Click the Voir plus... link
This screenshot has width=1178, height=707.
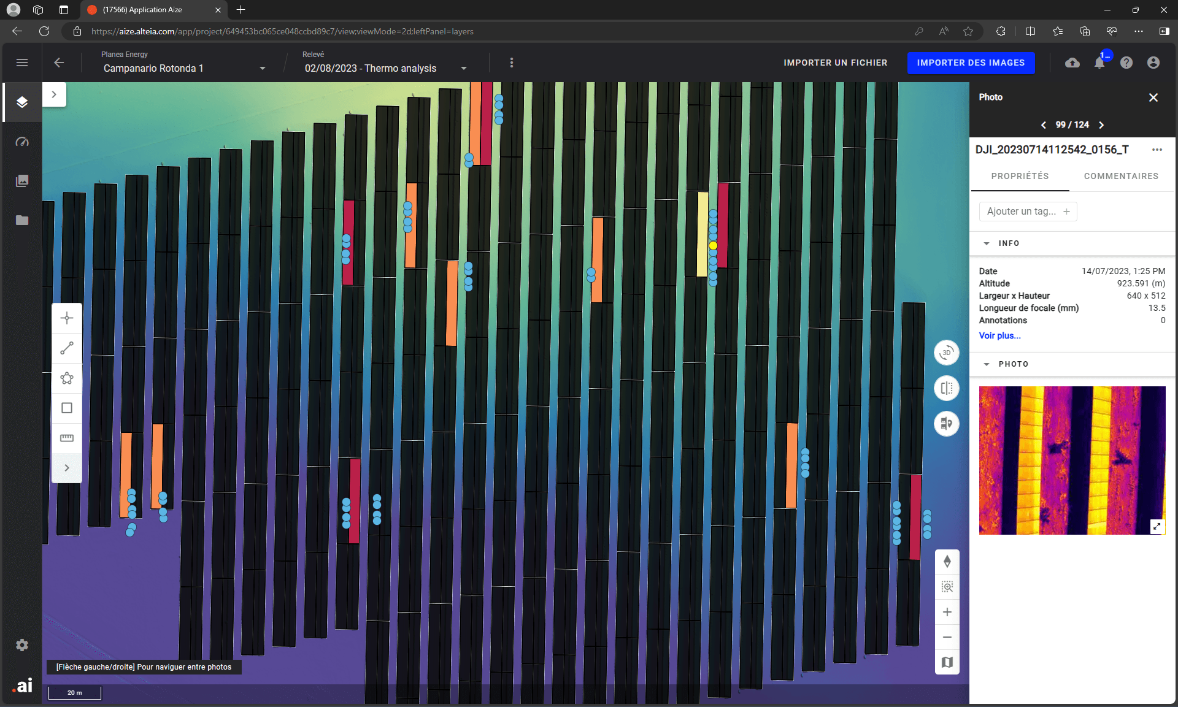(999, 335)
